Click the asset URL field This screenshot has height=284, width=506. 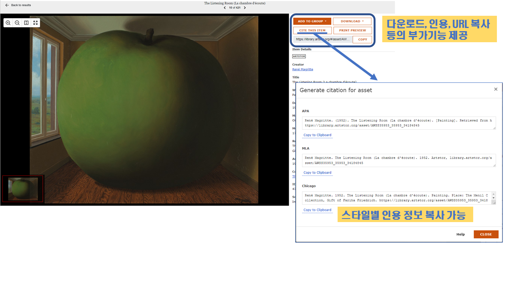pos(323,39)
